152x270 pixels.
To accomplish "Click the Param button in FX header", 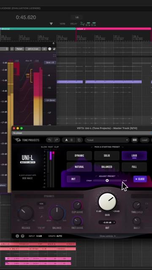I will tap(19, 49).
